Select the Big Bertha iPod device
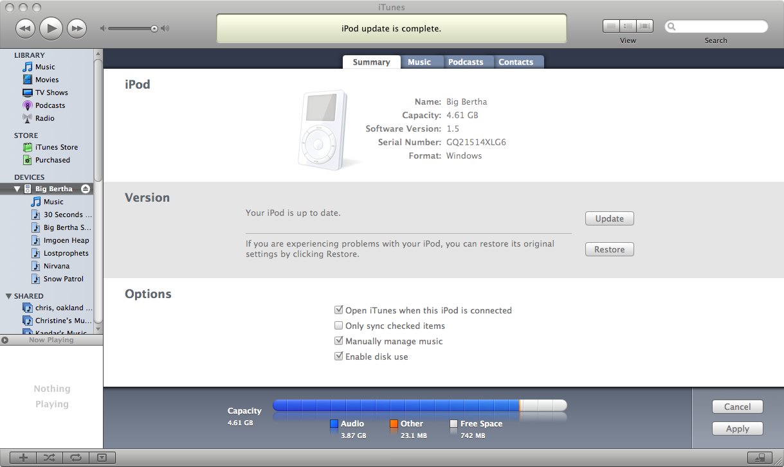 54,189
